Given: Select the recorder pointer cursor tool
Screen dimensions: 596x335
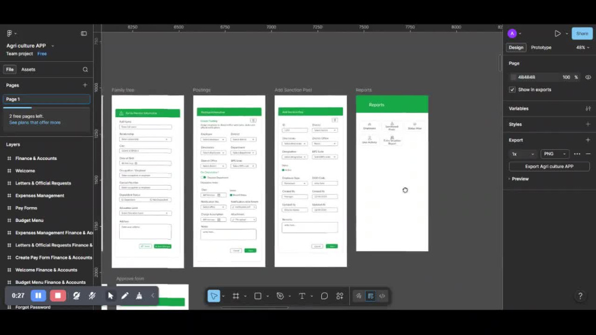Looking at the screenshot, I should coord(110,296).
